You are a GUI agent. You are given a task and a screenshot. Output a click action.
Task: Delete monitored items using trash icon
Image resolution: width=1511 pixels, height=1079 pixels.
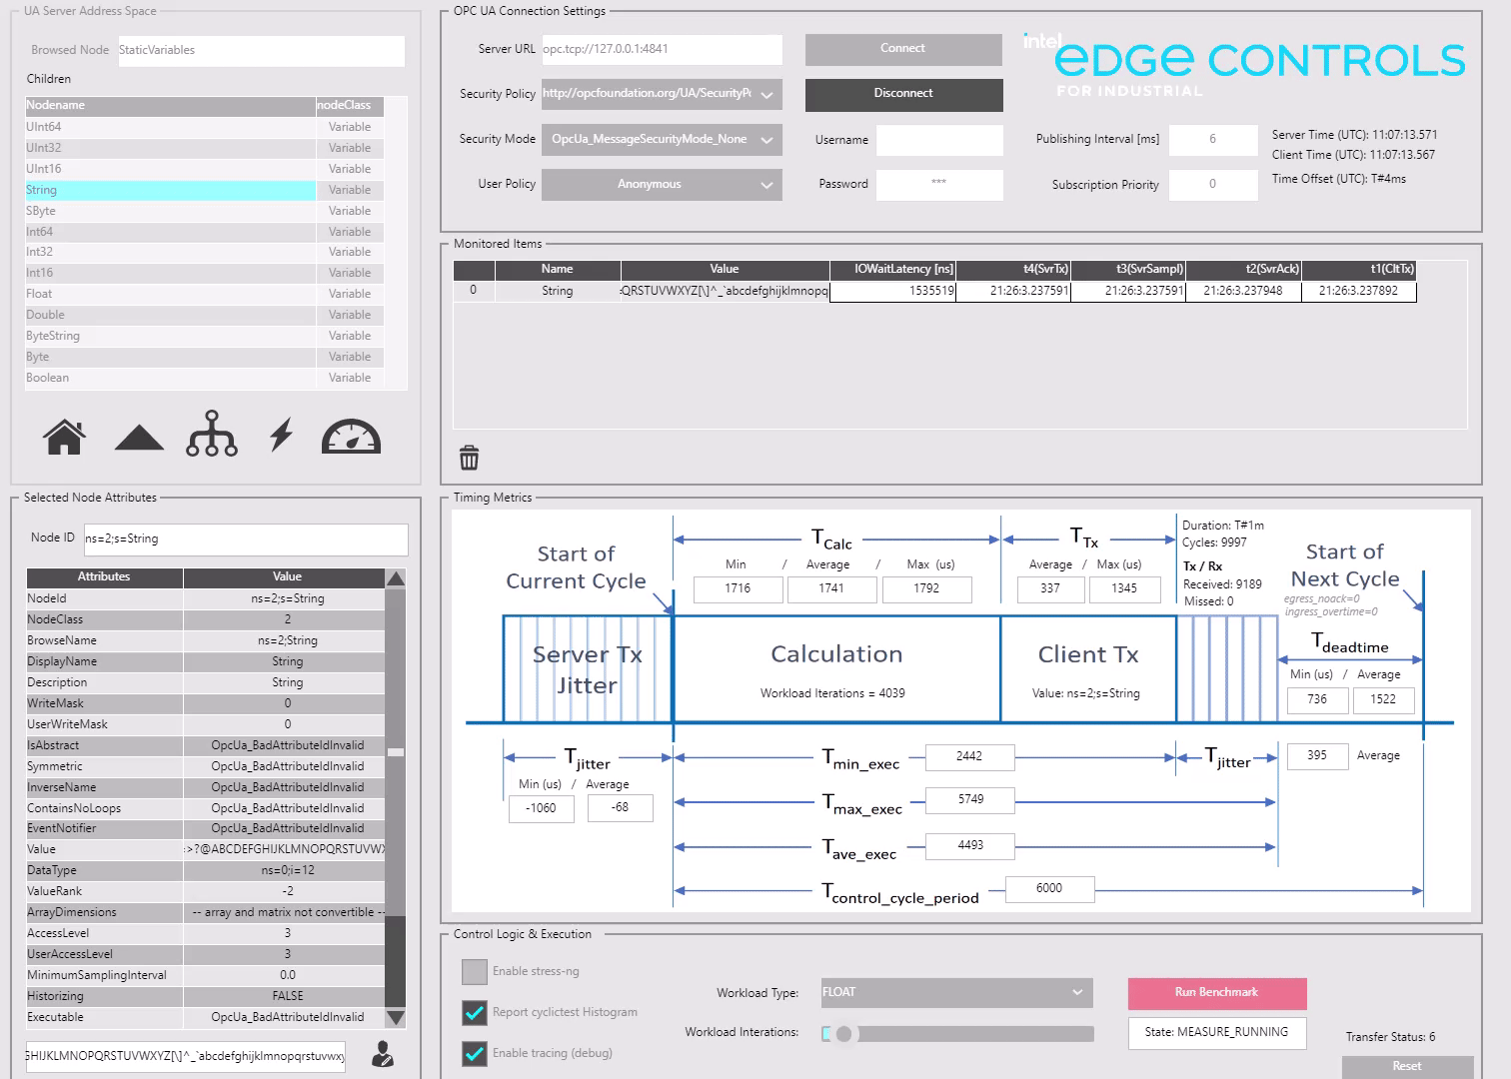pos(470,457)
